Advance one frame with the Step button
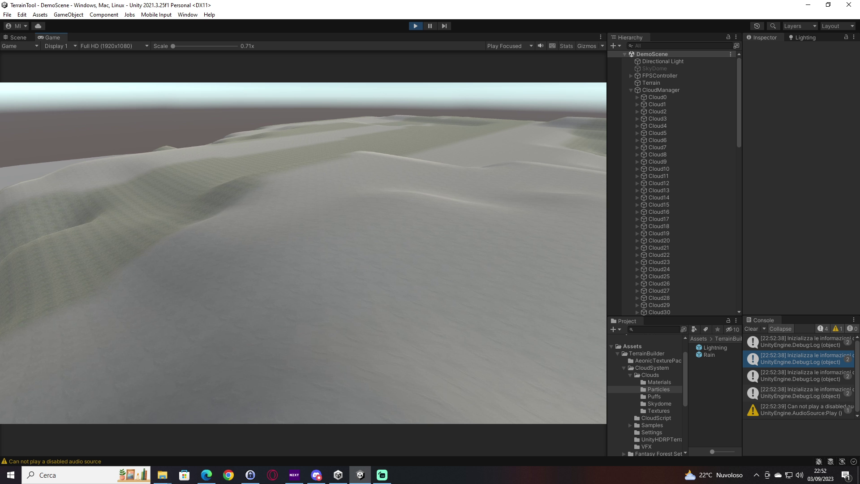 tap(444, 26)
